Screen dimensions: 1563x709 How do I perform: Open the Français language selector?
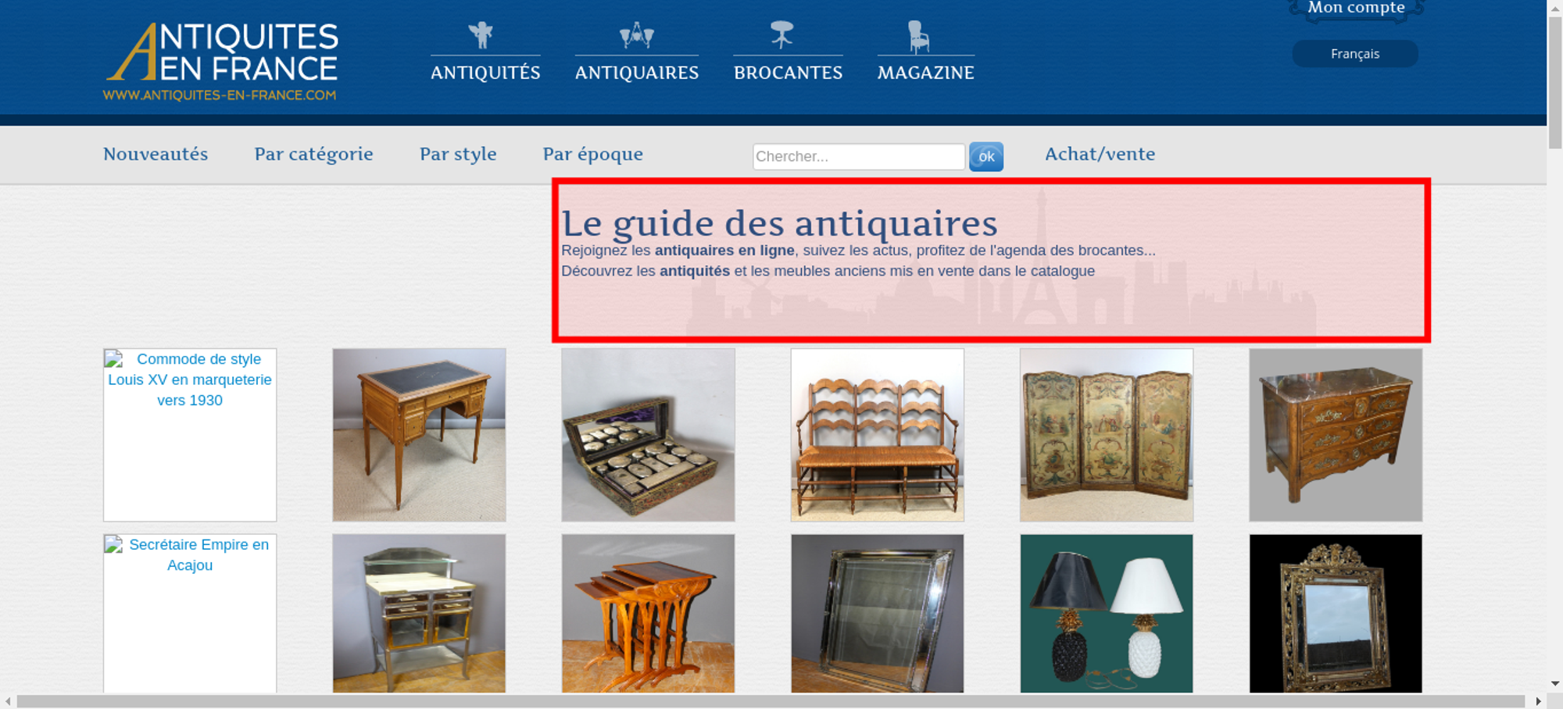pyautogui.click(x=1354, y=54)
